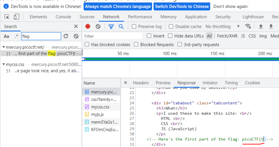
Task: Open line 31 flag search result
Action: (41, 53)
